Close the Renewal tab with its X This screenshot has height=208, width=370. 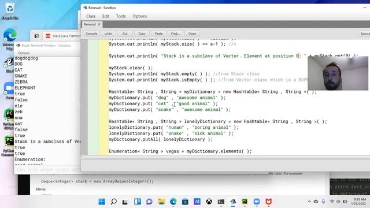pos(99,24)
